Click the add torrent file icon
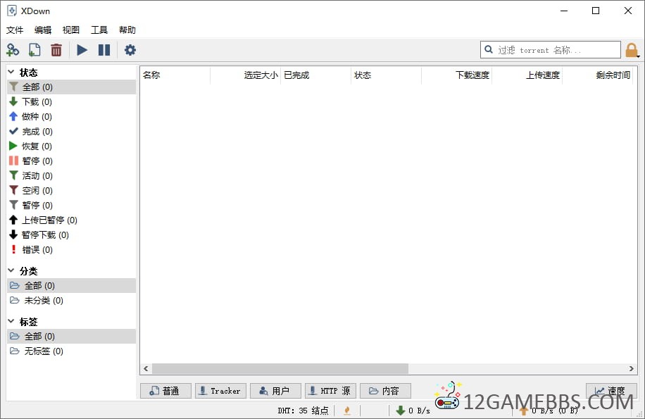The height and width of the screenshot is (419, 645). coord(35,50)
